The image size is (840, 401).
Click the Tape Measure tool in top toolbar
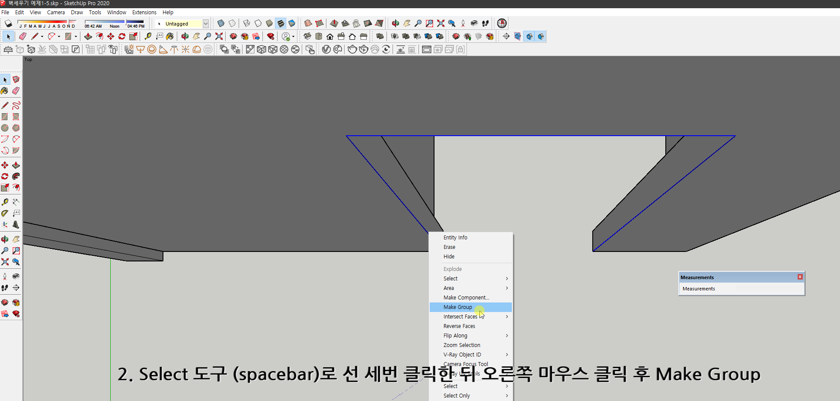(x=148, y=36)
